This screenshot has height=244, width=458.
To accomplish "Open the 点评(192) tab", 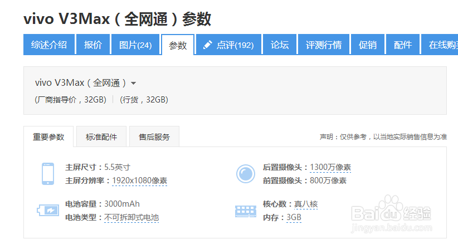I will [228, 45].
